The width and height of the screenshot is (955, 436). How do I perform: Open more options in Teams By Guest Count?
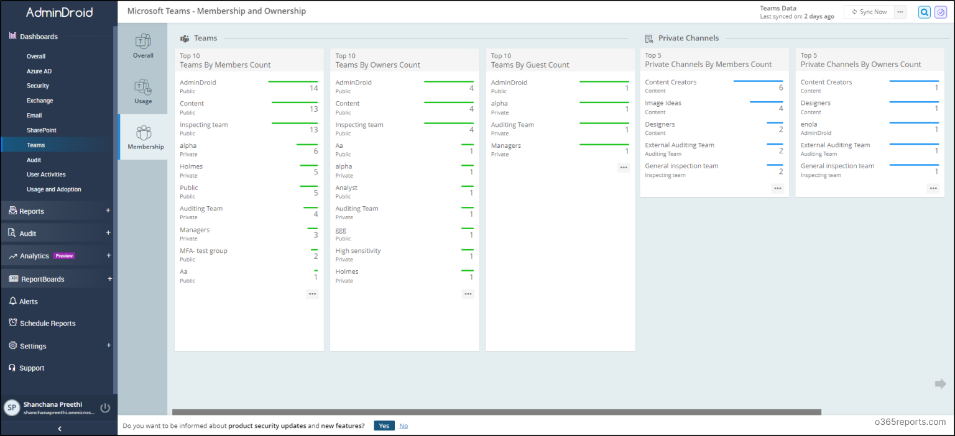pos(624,168)
